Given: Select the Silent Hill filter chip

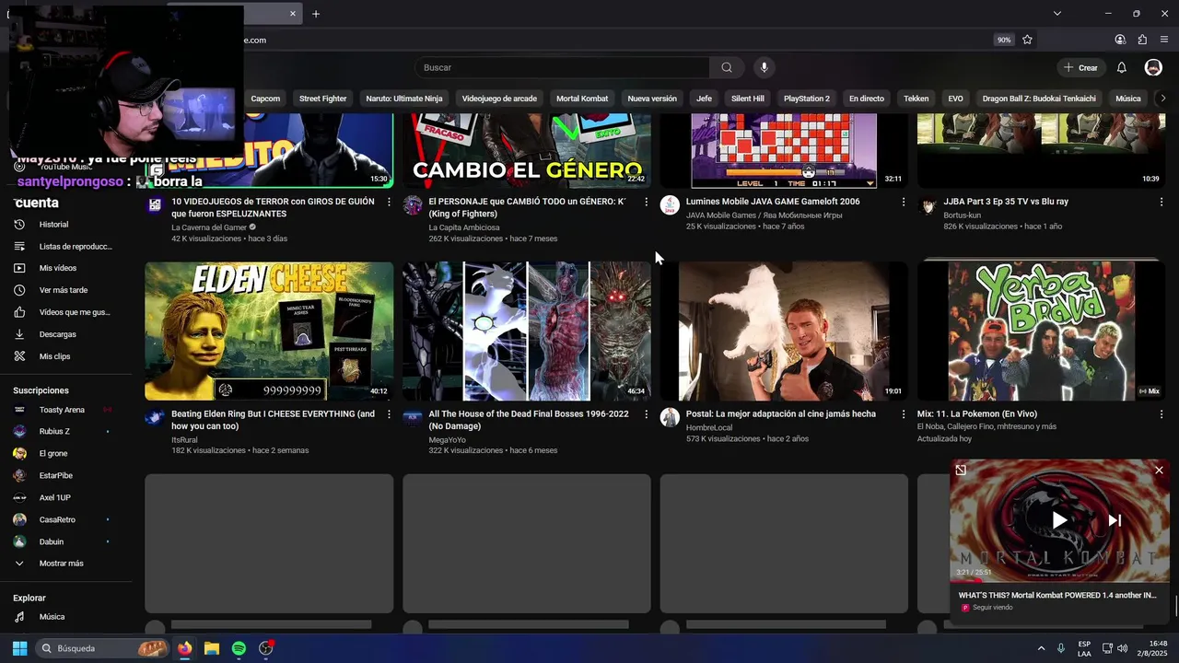Looking at the screenshot, I should (x=748, y=99).
